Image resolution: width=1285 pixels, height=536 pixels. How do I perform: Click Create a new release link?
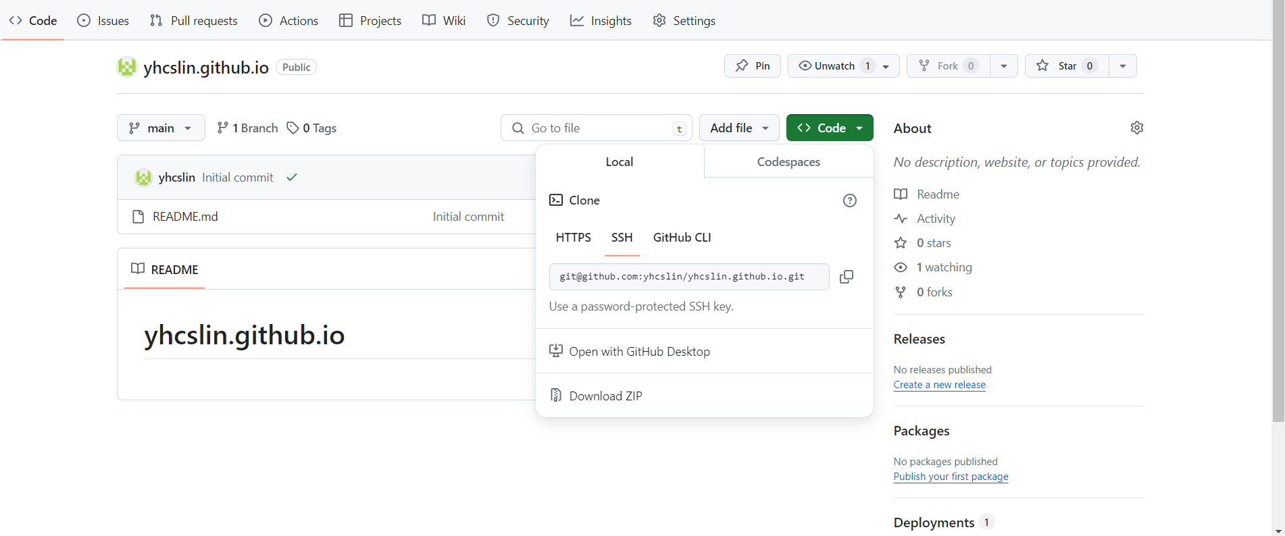coord(940,385)
